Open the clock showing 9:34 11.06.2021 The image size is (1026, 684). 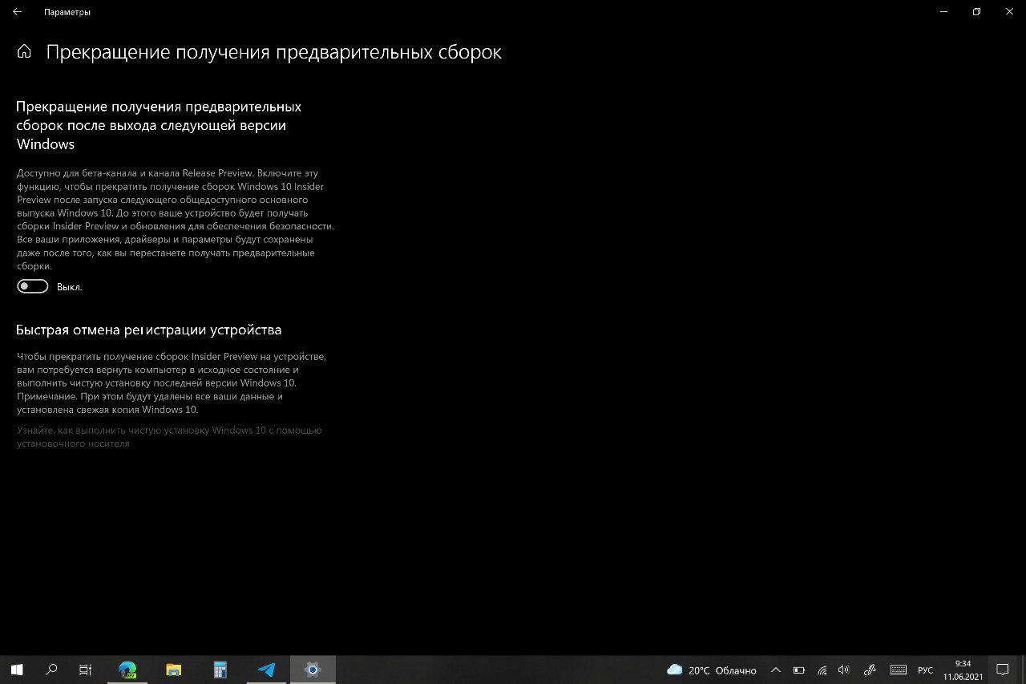pyautogui.click(x=963, y=670)
